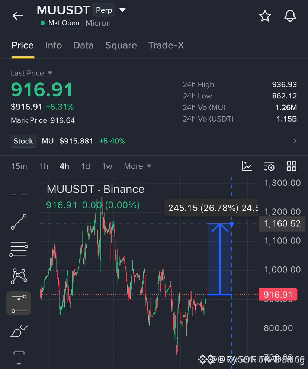This screenshot has height=369, width=308.
Task: Go back using the left arrow
Action: tap(18, 16)
